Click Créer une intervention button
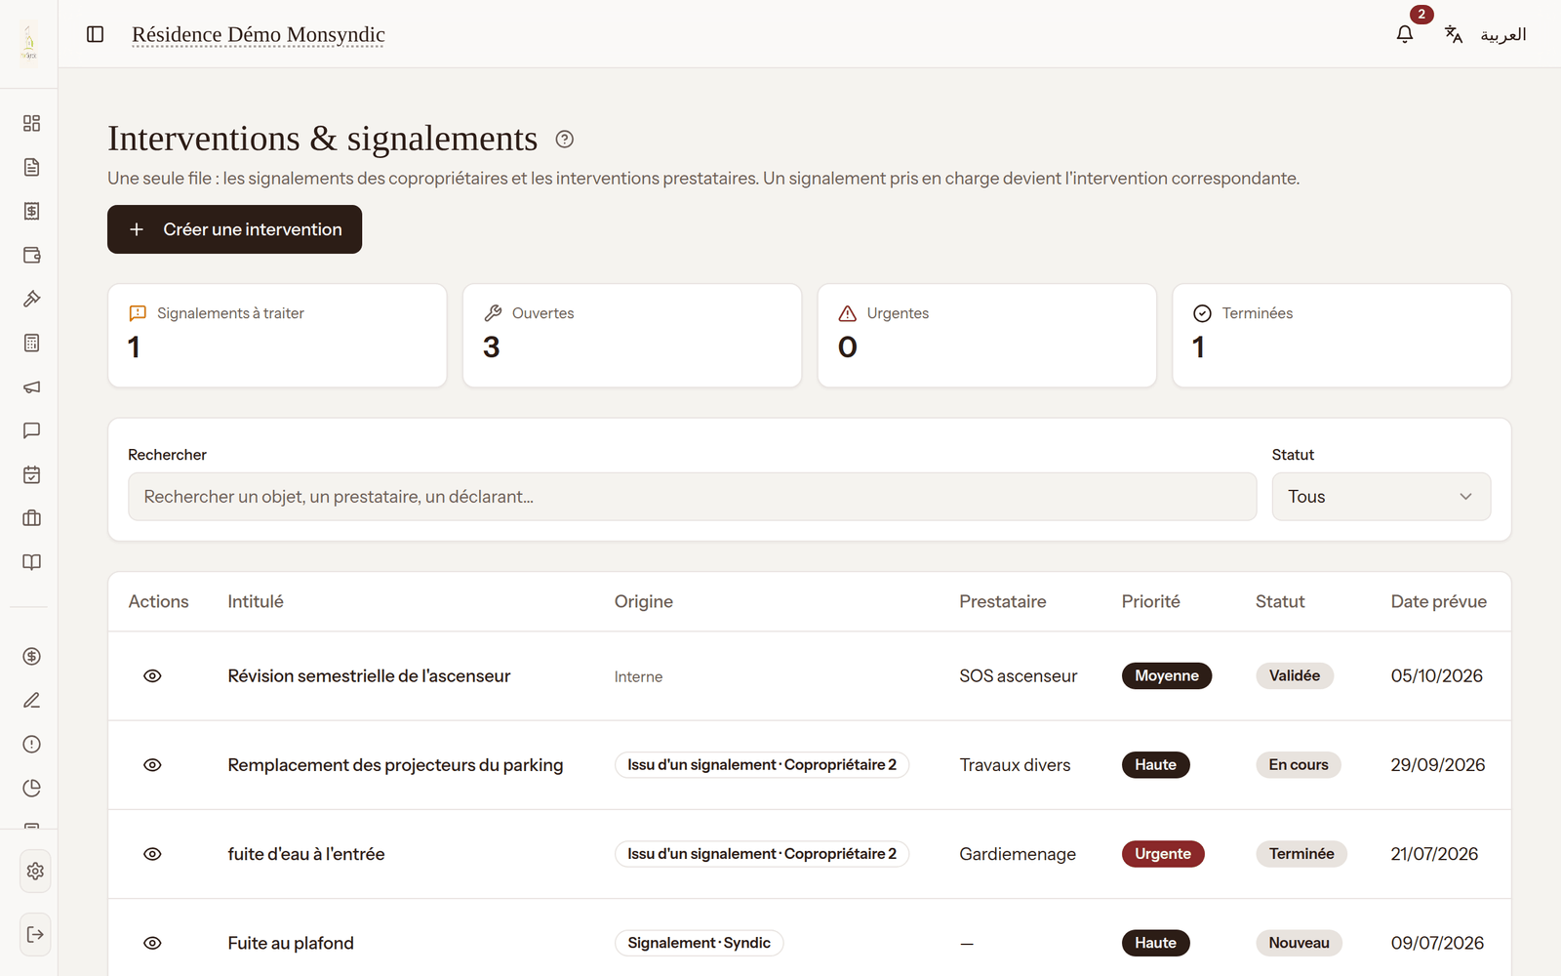Viewport: 1561px width, 976px height. 234,229
